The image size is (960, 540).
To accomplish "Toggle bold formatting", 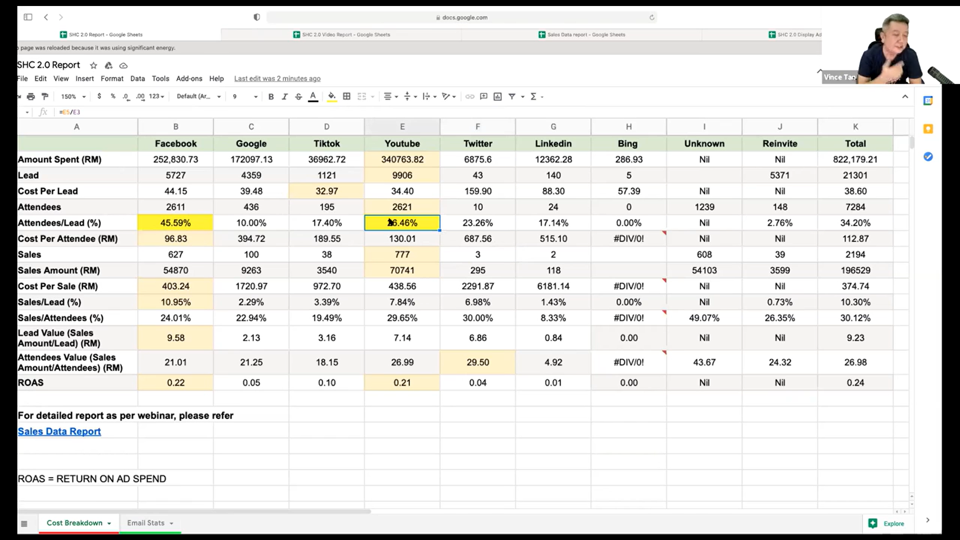I will tap(271, 97).
